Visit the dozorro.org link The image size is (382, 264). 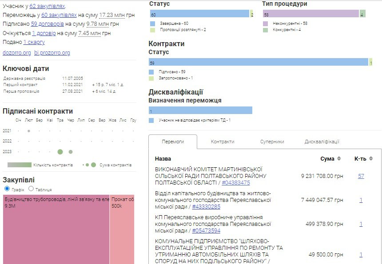(17, 53)
